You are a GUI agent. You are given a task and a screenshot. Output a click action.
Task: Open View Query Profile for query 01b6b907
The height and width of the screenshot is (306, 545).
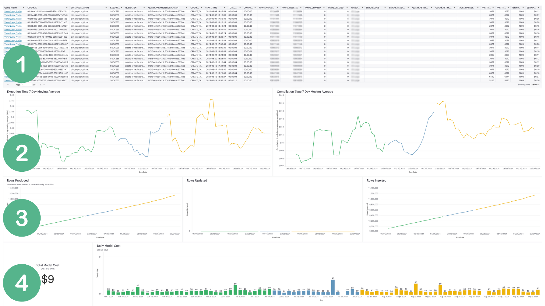(x=13, y=22)
